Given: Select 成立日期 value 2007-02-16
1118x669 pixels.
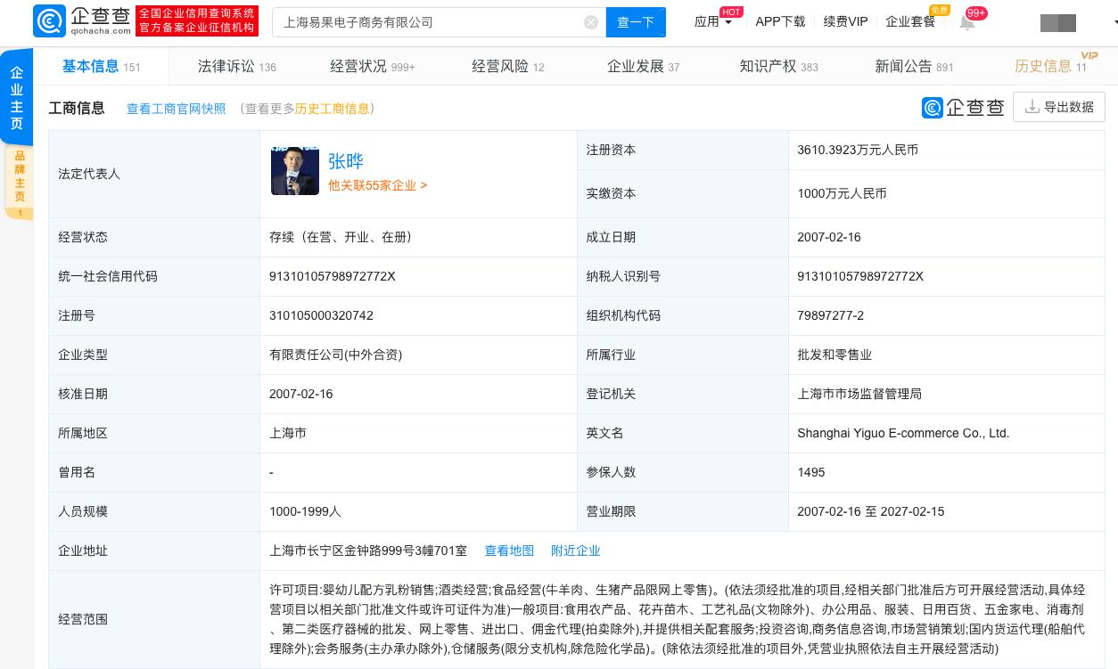Looking at the screenshot, I should click(x=829, y=237).
